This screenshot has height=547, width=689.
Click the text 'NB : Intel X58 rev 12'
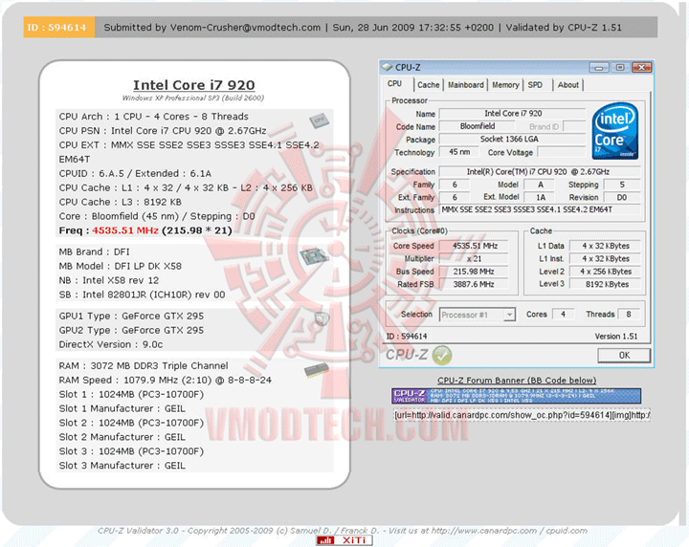(x=109, y=280)
